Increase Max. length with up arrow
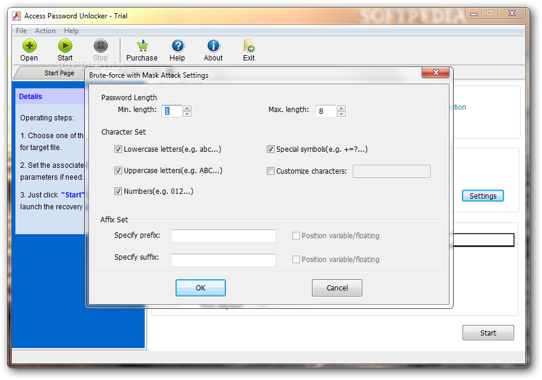542x380 pixels. (341, 108)
